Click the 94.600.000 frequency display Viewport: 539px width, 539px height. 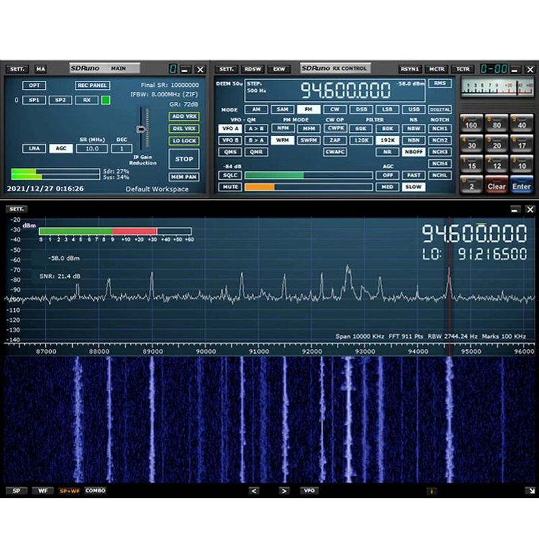click(x=345, y=90)
